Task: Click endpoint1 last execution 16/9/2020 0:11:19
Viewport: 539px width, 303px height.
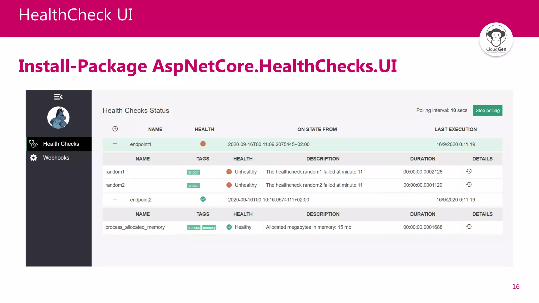Action: click(x=456, y=144)
